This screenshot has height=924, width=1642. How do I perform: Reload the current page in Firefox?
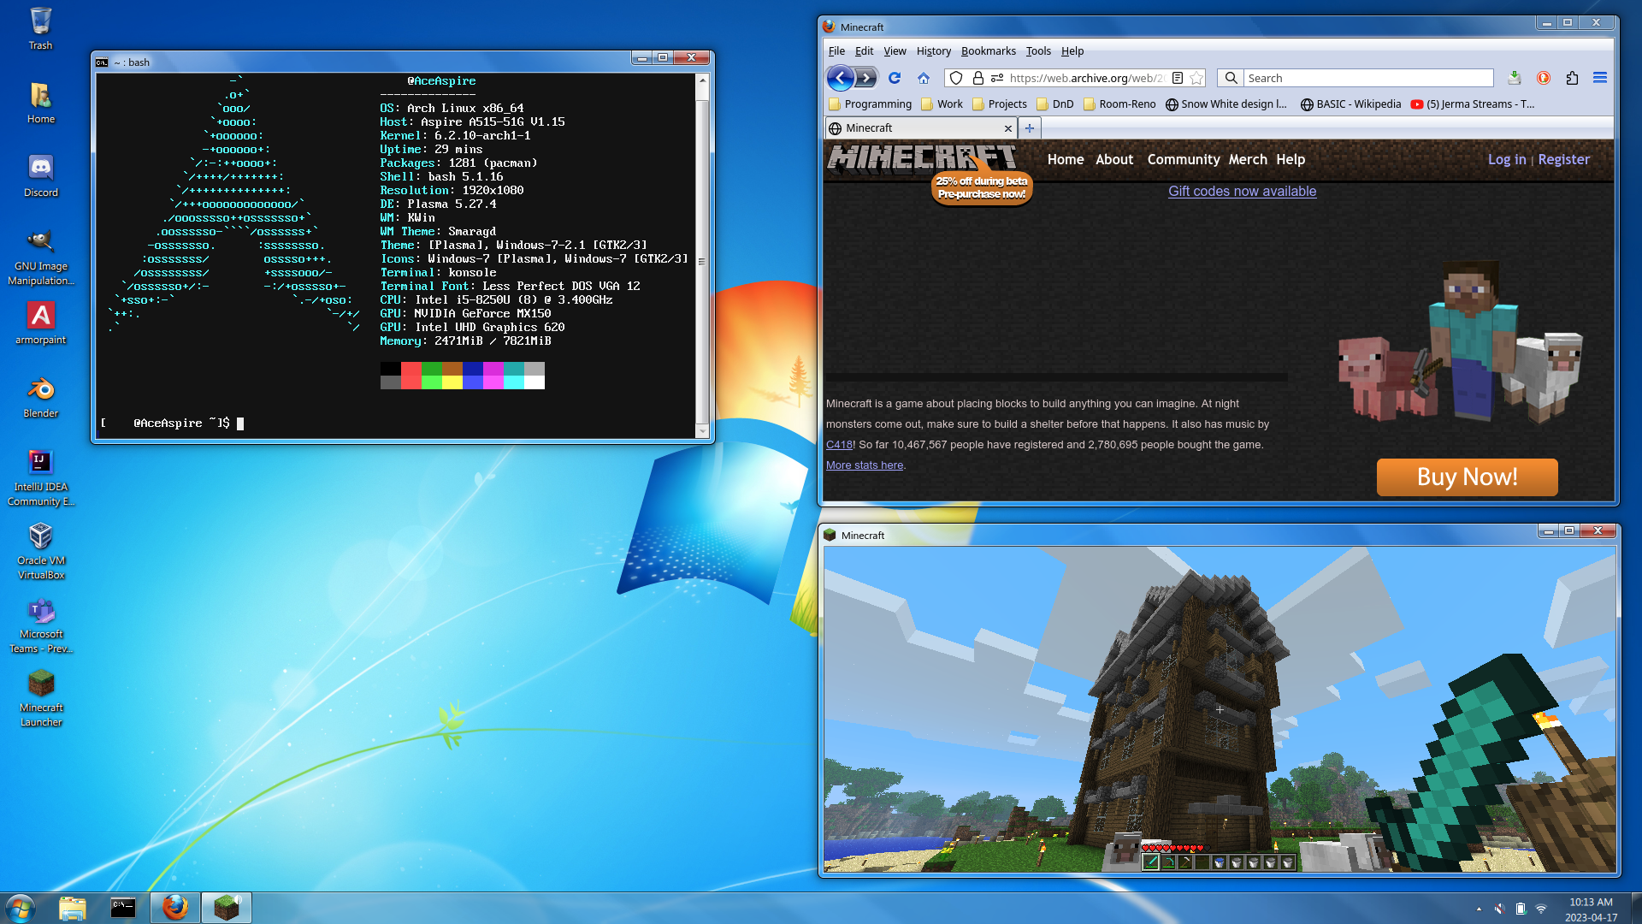895,78
